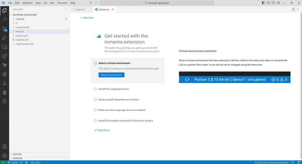Open the Accounts icon
The image size is (302, 164).
pyautogui.click(x=4, y=147)
